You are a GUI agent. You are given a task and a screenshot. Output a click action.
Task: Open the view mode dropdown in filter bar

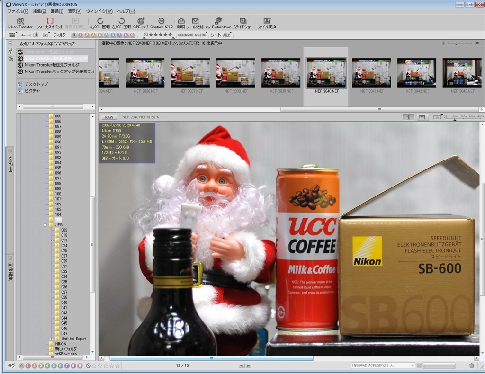13,35
